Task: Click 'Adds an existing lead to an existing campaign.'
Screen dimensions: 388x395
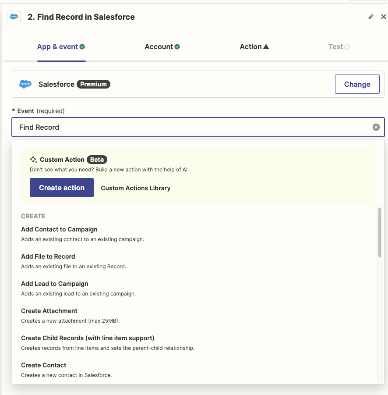Action: (x=78, y=294)
